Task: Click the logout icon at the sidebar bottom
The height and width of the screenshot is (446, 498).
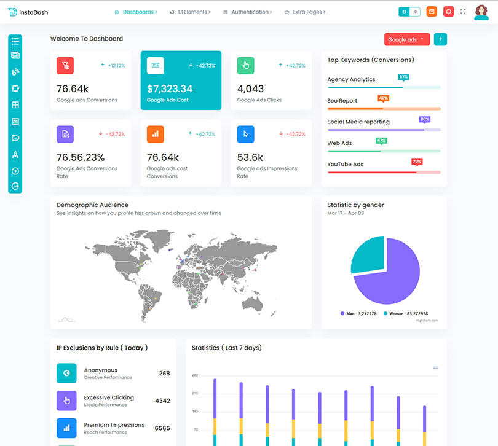Action: click(15, 186)
